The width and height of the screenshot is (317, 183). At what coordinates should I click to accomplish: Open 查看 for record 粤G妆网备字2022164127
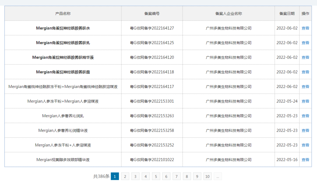pos(305,28)
